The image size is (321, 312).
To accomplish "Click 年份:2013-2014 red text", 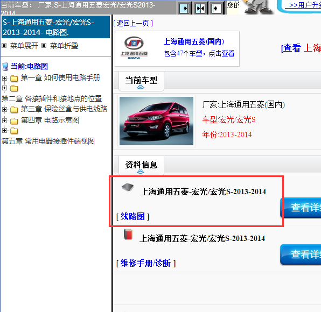I will [227, 134].
